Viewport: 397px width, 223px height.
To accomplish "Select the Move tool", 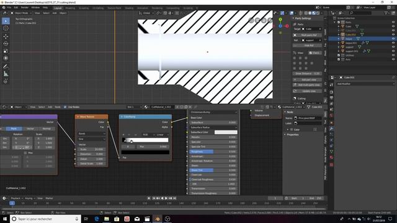I will click(x=6, y=37).
